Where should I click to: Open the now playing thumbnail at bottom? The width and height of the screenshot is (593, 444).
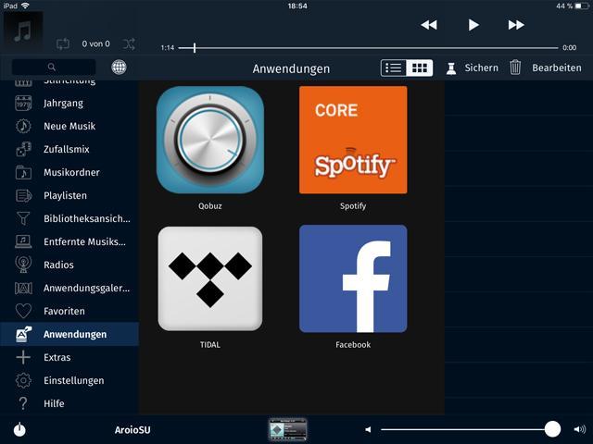[x=288, y=429]
